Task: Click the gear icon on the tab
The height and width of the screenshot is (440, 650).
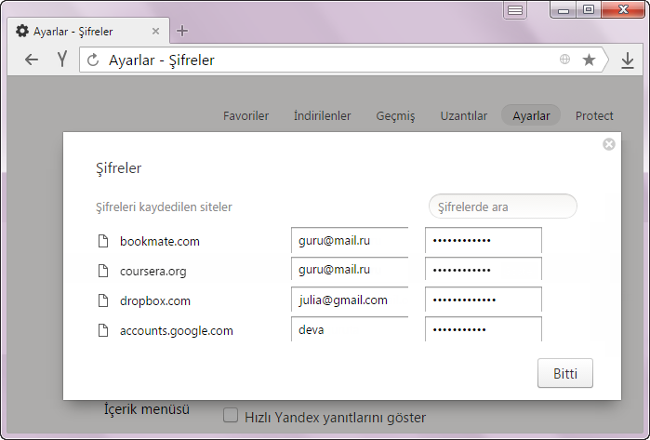Action: point(22,31)
